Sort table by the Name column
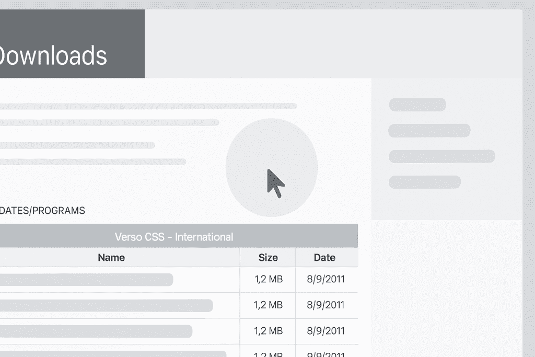Viewport: 535px width, 357px height. coord(111,257)
